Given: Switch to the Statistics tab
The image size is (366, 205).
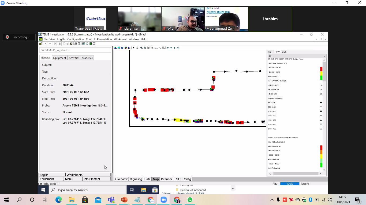Looking at the screenshot, I should (87, 58).
